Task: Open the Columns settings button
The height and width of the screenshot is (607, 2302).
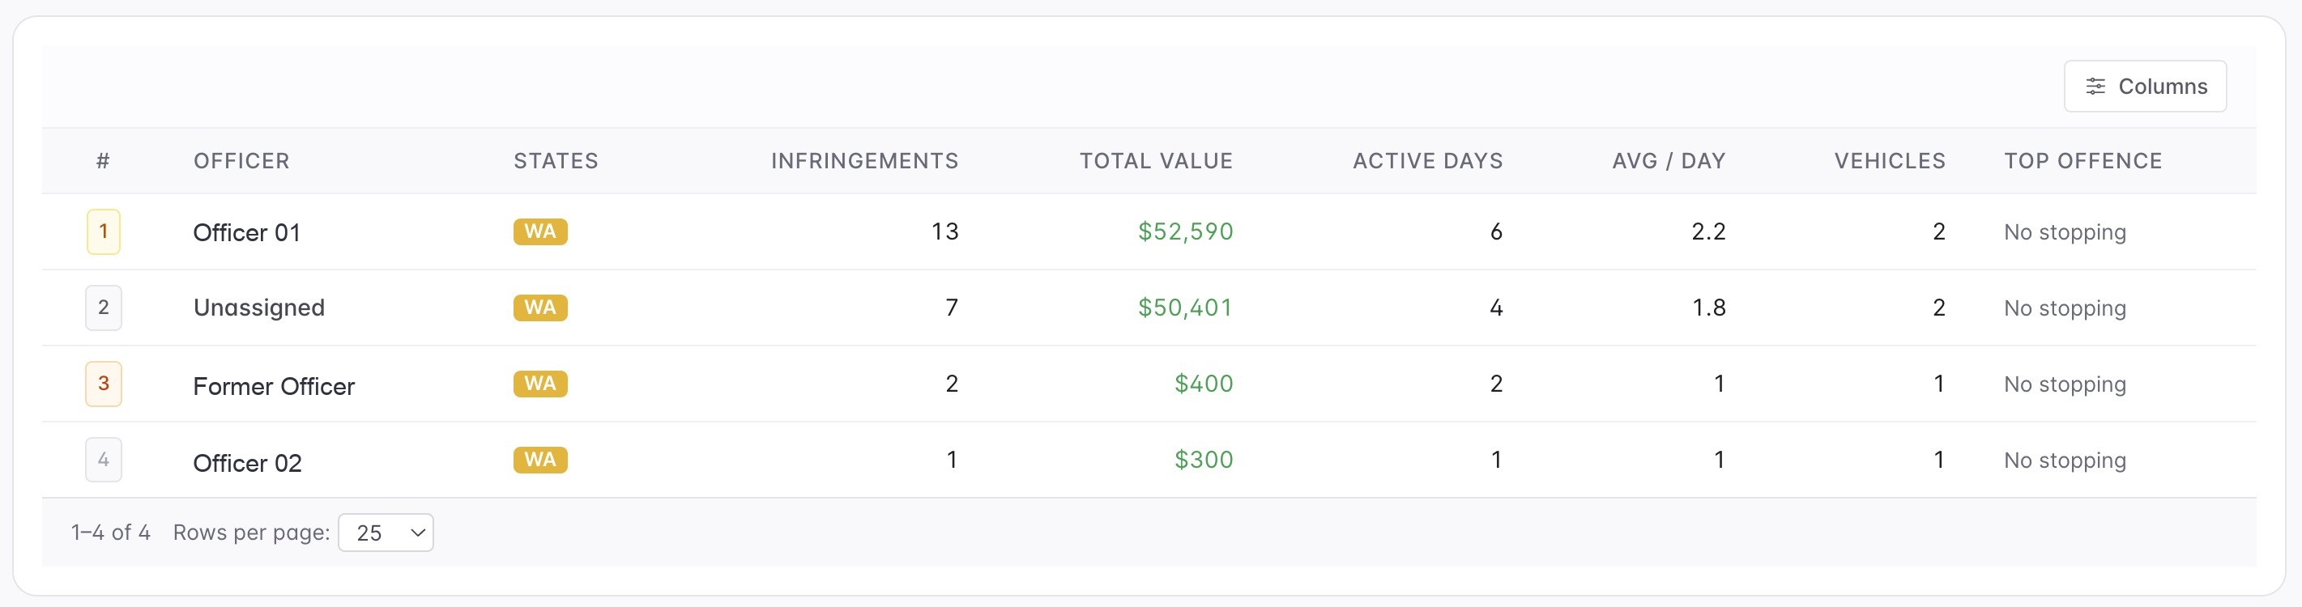Action: pyautogui.click(x=2144, y=87)
